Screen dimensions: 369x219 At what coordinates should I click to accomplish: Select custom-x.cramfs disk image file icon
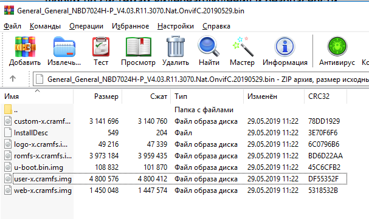tap(8, 121)
